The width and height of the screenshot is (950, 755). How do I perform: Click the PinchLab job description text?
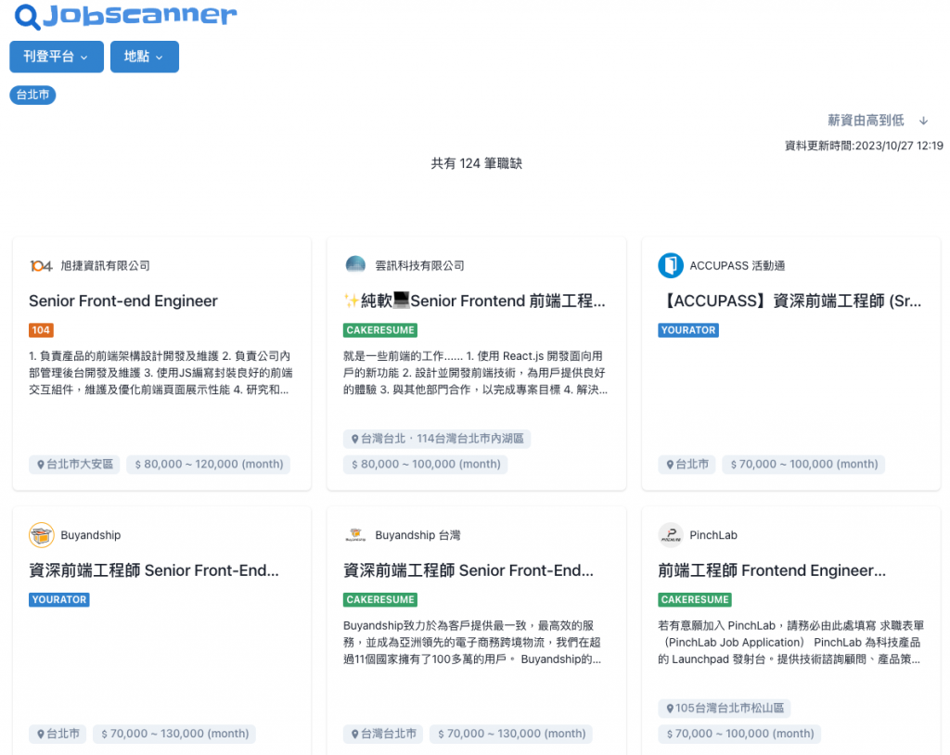790,642
